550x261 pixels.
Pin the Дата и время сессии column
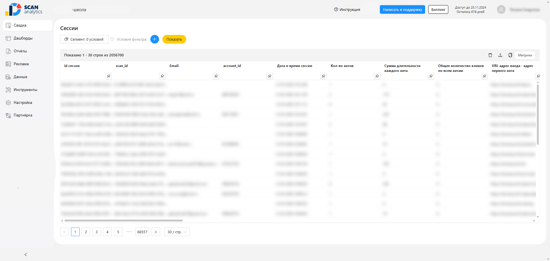tap(323, 76)
